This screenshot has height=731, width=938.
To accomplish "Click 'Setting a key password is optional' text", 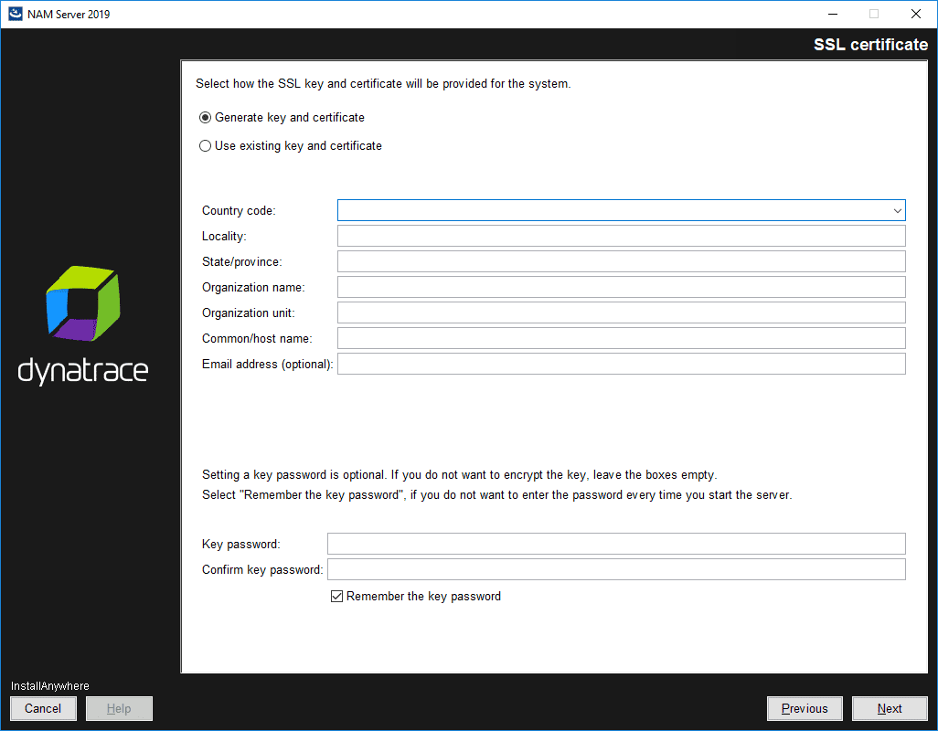I will click(293, 474).
